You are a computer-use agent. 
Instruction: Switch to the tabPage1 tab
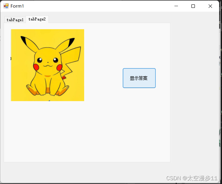(15, 20)
